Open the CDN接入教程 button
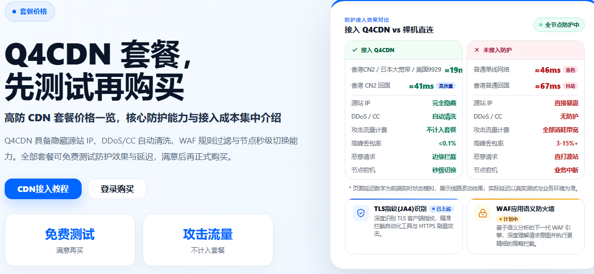This screenshot has width=594, height=274. pos(43,189)
